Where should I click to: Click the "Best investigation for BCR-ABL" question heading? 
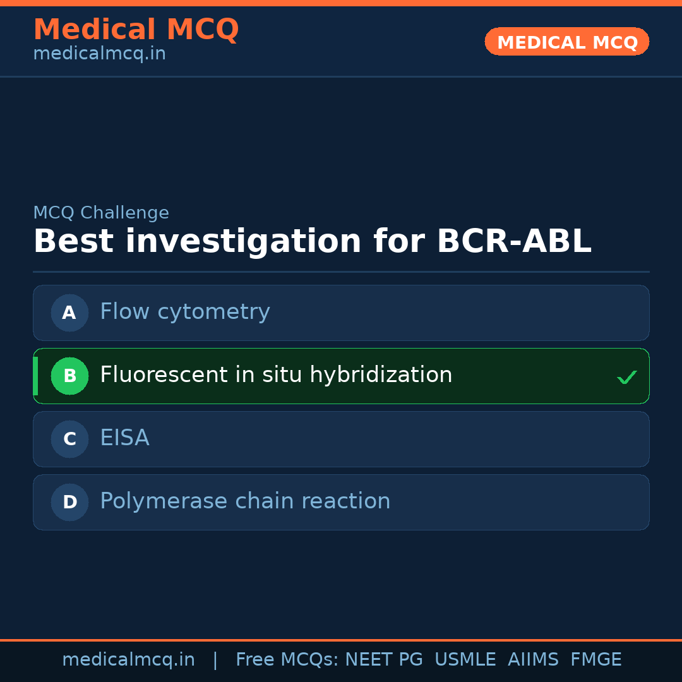[312, 242]
